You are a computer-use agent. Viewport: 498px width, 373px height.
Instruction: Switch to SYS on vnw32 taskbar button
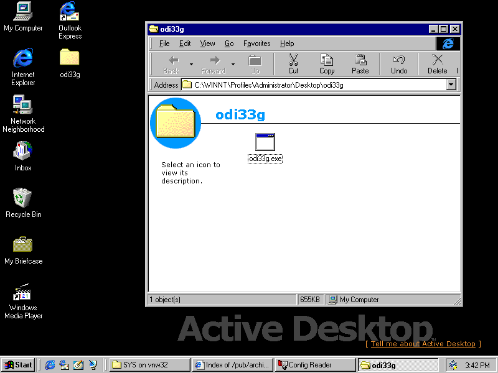tap(149, 365)
